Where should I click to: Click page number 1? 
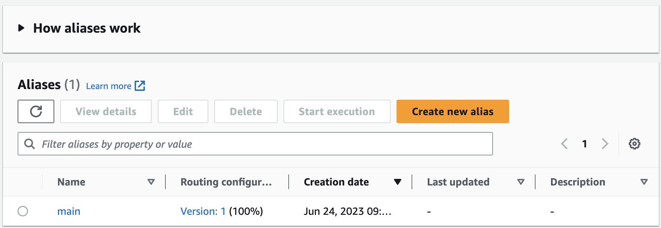point(585,144)
